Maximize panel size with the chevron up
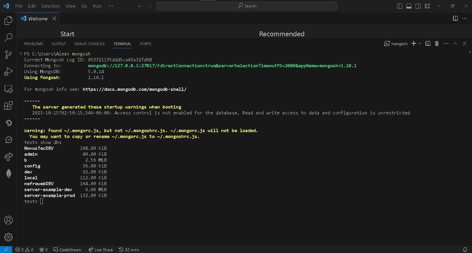The height and width of the screenshot is (253, 472). tap(455, 44)
